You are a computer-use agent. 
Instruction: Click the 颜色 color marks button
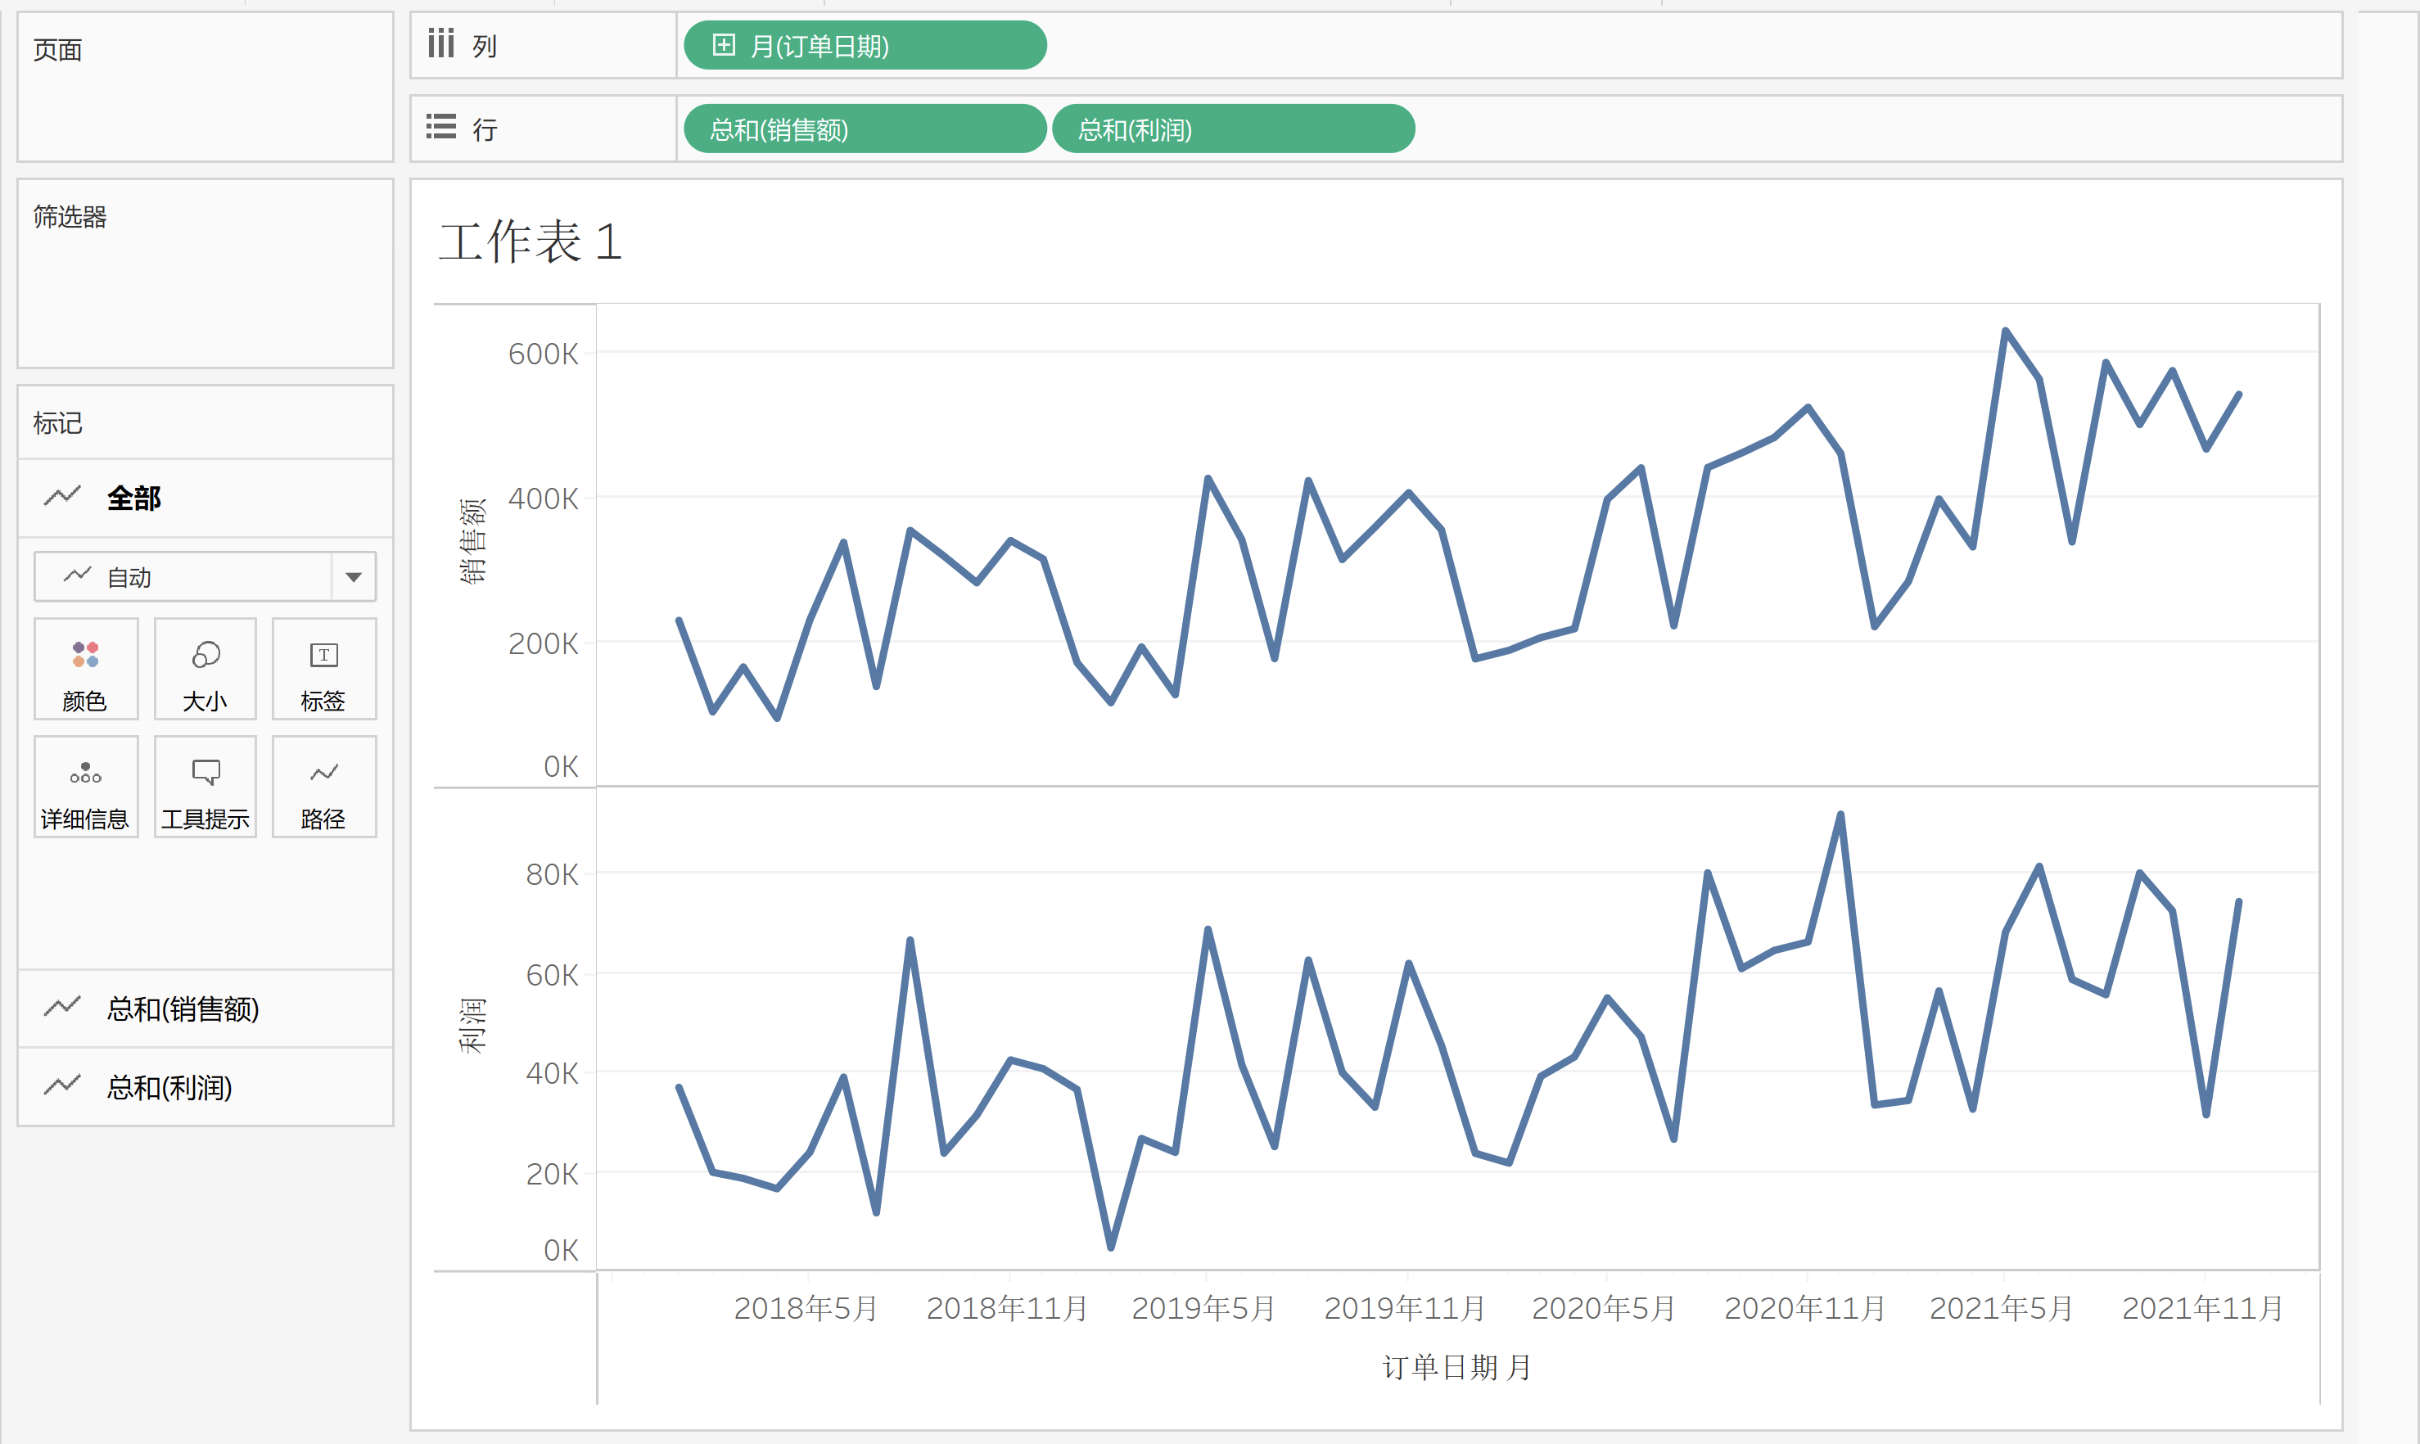coord(86,670)
